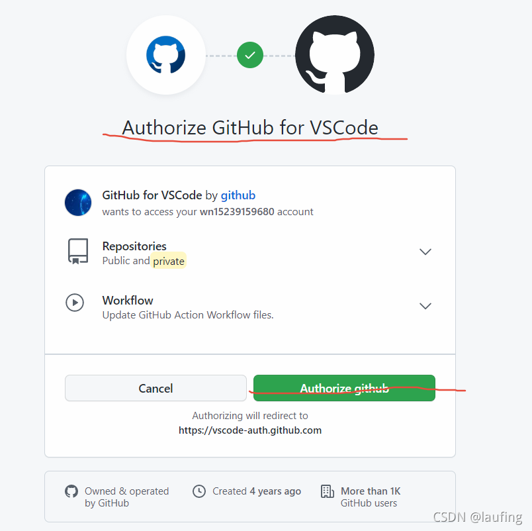Expand the Repositories permission chevron
The height and width of the screenshot is (531, 532).
(425, 252)
